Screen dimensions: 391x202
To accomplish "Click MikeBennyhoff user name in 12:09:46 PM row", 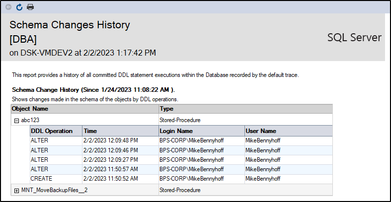I will [x=263, y=150].
